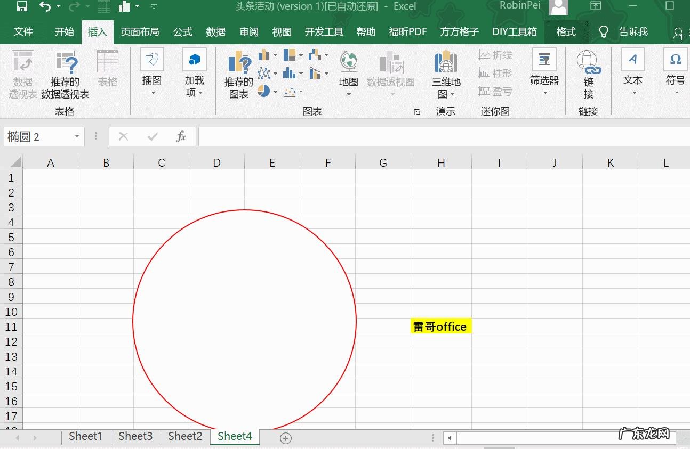Image resolution: width=690 pixels, height=449 pixels.
Task: Open the 福昕PDF ribbon tab
Action: click(x=408, y=32)
